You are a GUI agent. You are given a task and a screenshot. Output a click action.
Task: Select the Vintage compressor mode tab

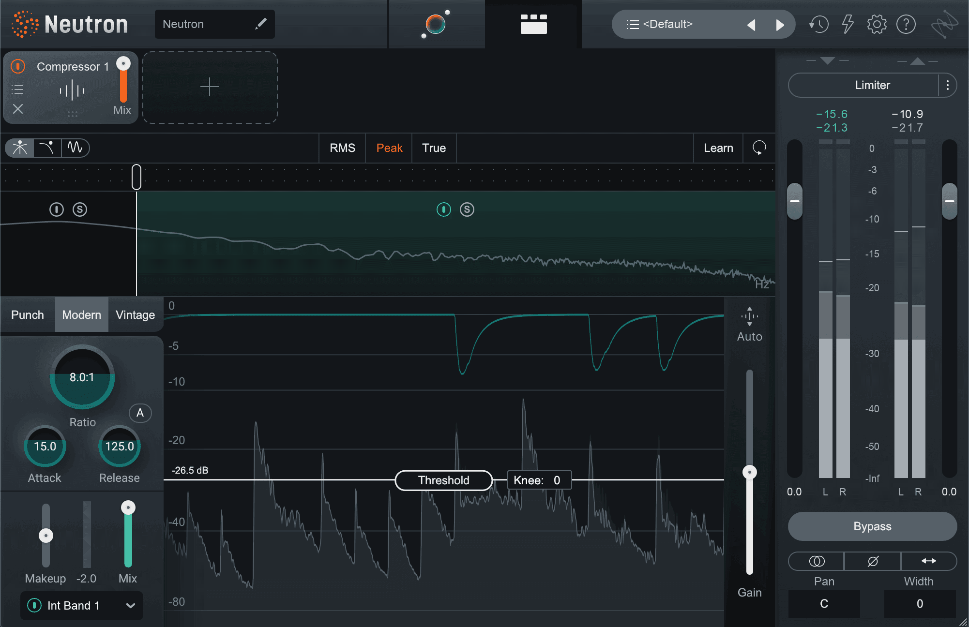point(136,315)
